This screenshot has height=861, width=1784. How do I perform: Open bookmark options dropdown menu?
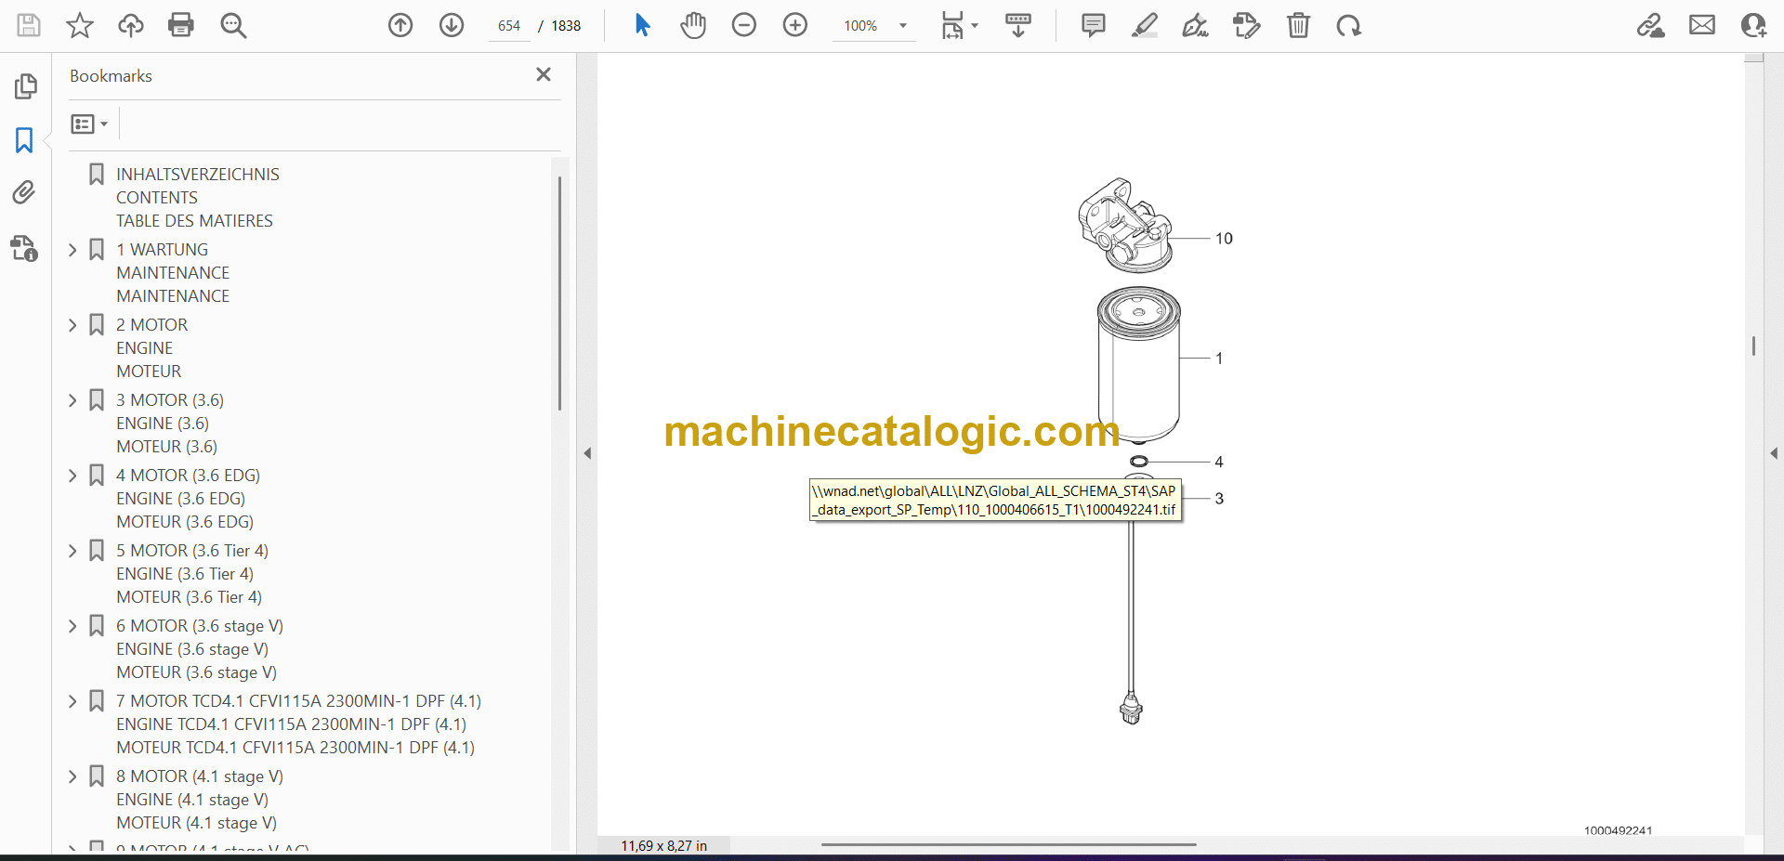tap(89, 124)
